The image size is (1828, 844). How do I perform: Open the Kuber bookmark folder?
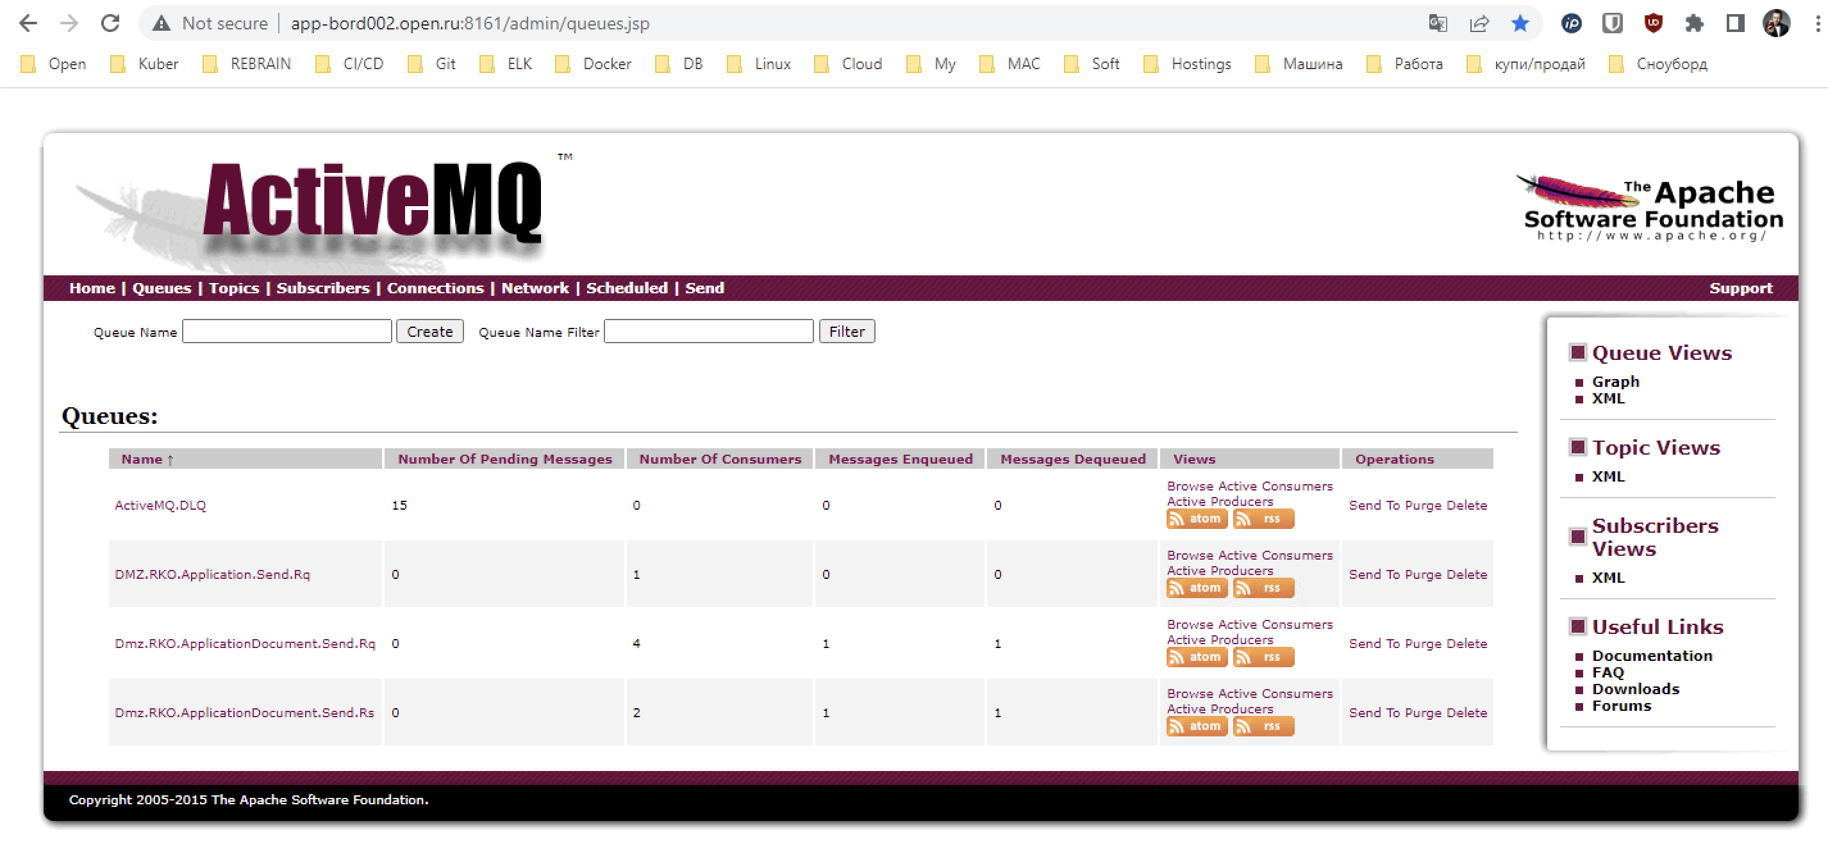click(x=145, y=64)
